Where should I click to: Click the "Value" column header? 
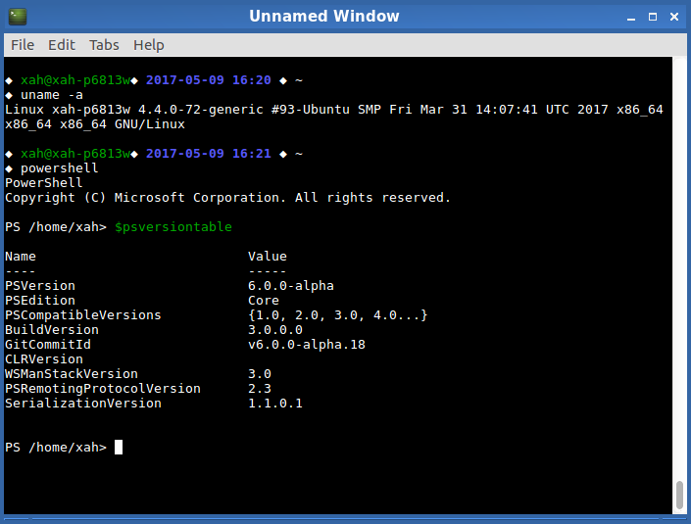(268, 257)
